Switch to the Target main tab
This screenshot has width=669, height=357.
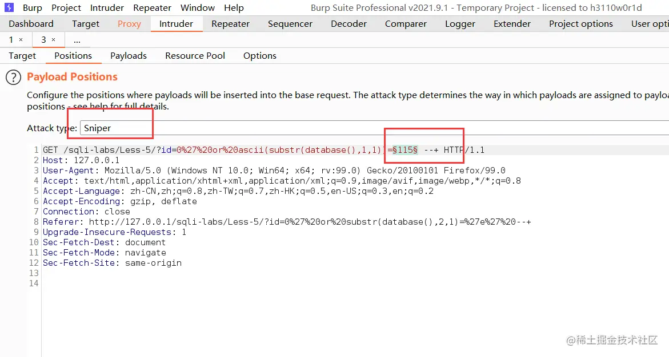click(85, 24)
